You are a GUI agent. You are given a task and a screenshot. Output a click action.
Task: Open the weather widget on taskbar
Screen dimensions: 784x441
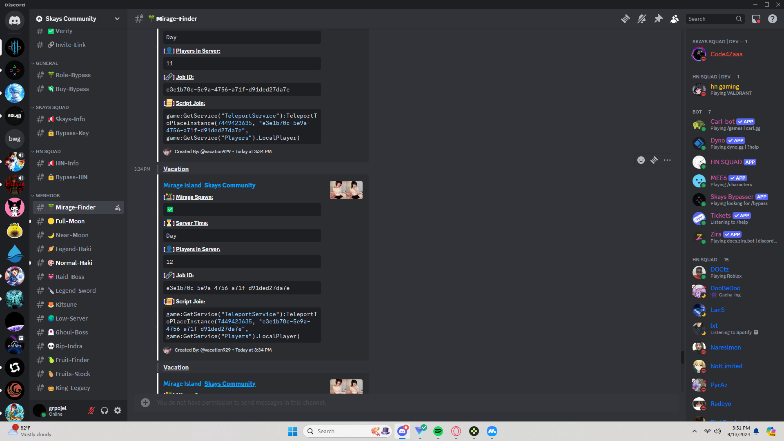31,431
